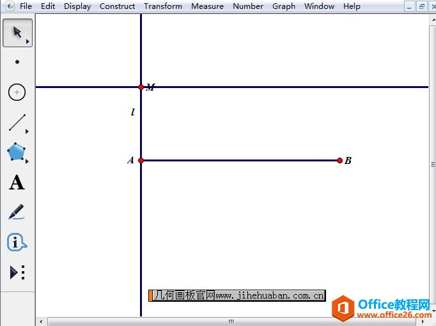The height and width of the screenshot is (326, 436).
Task: Open the Graph menu
Action: 284,6
